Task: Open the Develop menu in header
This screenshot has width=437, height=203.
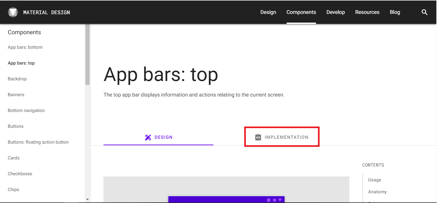Action: (335, 12)
